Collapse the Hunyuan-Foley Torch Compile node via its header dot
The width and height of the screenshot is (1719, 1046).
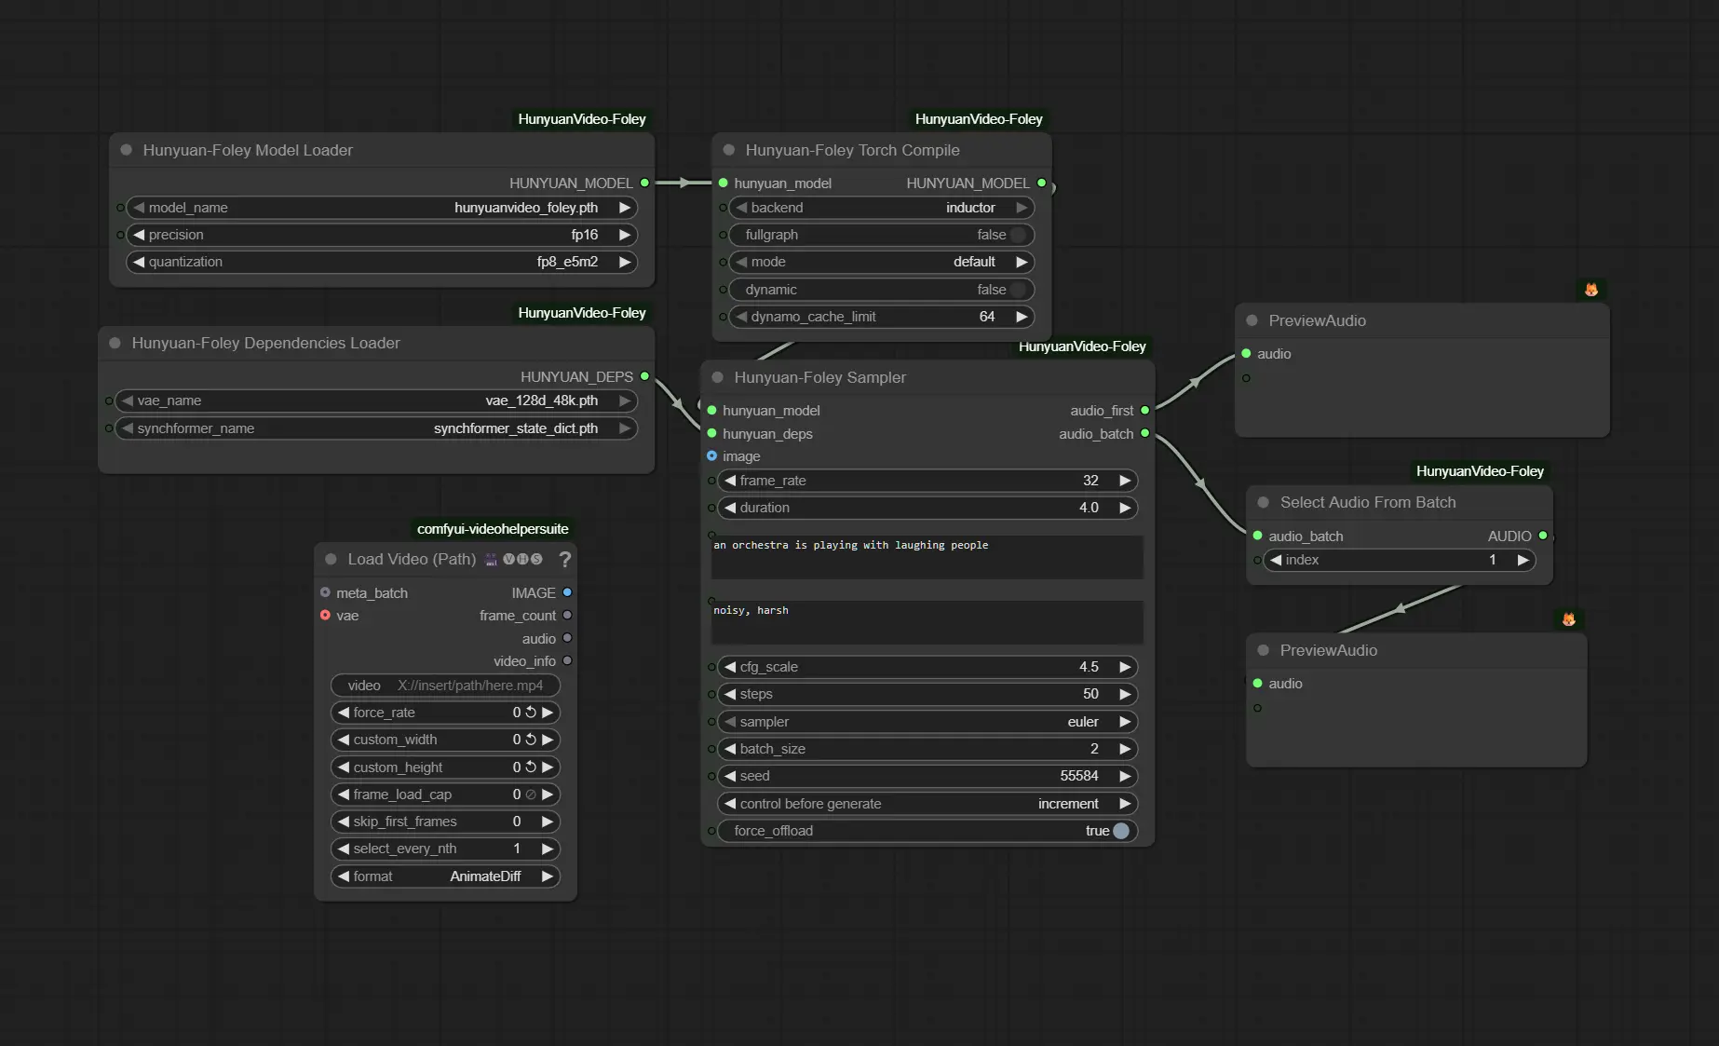click(728, 150)
